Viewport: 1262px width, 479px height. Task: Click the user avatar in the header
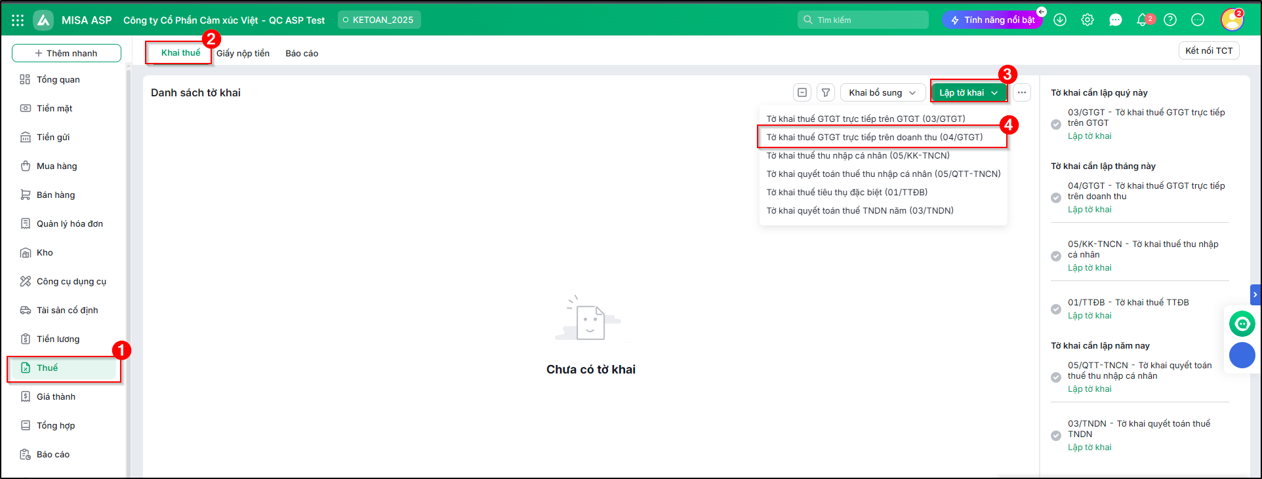[x=1232, y=20]
